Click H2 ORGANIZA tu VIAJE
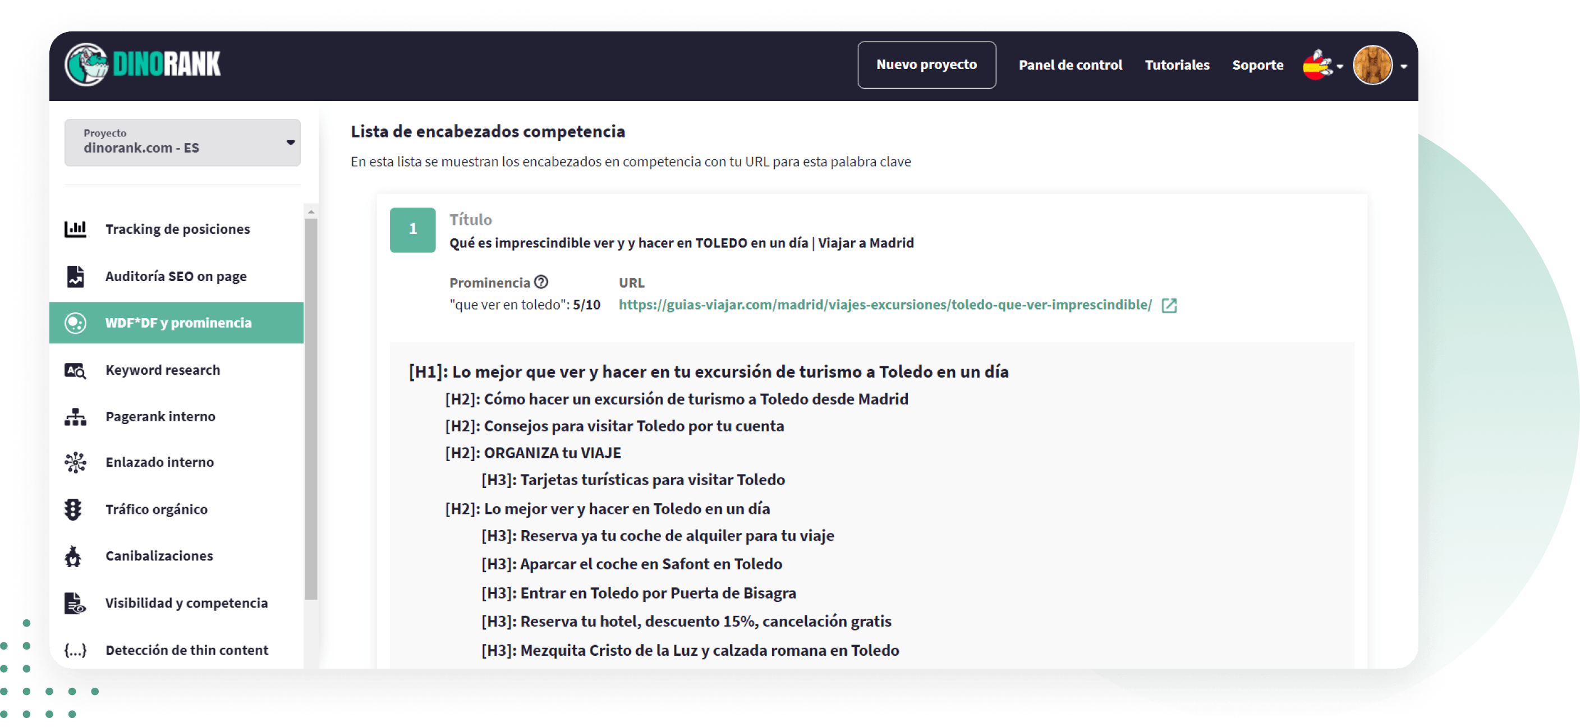 532,453
